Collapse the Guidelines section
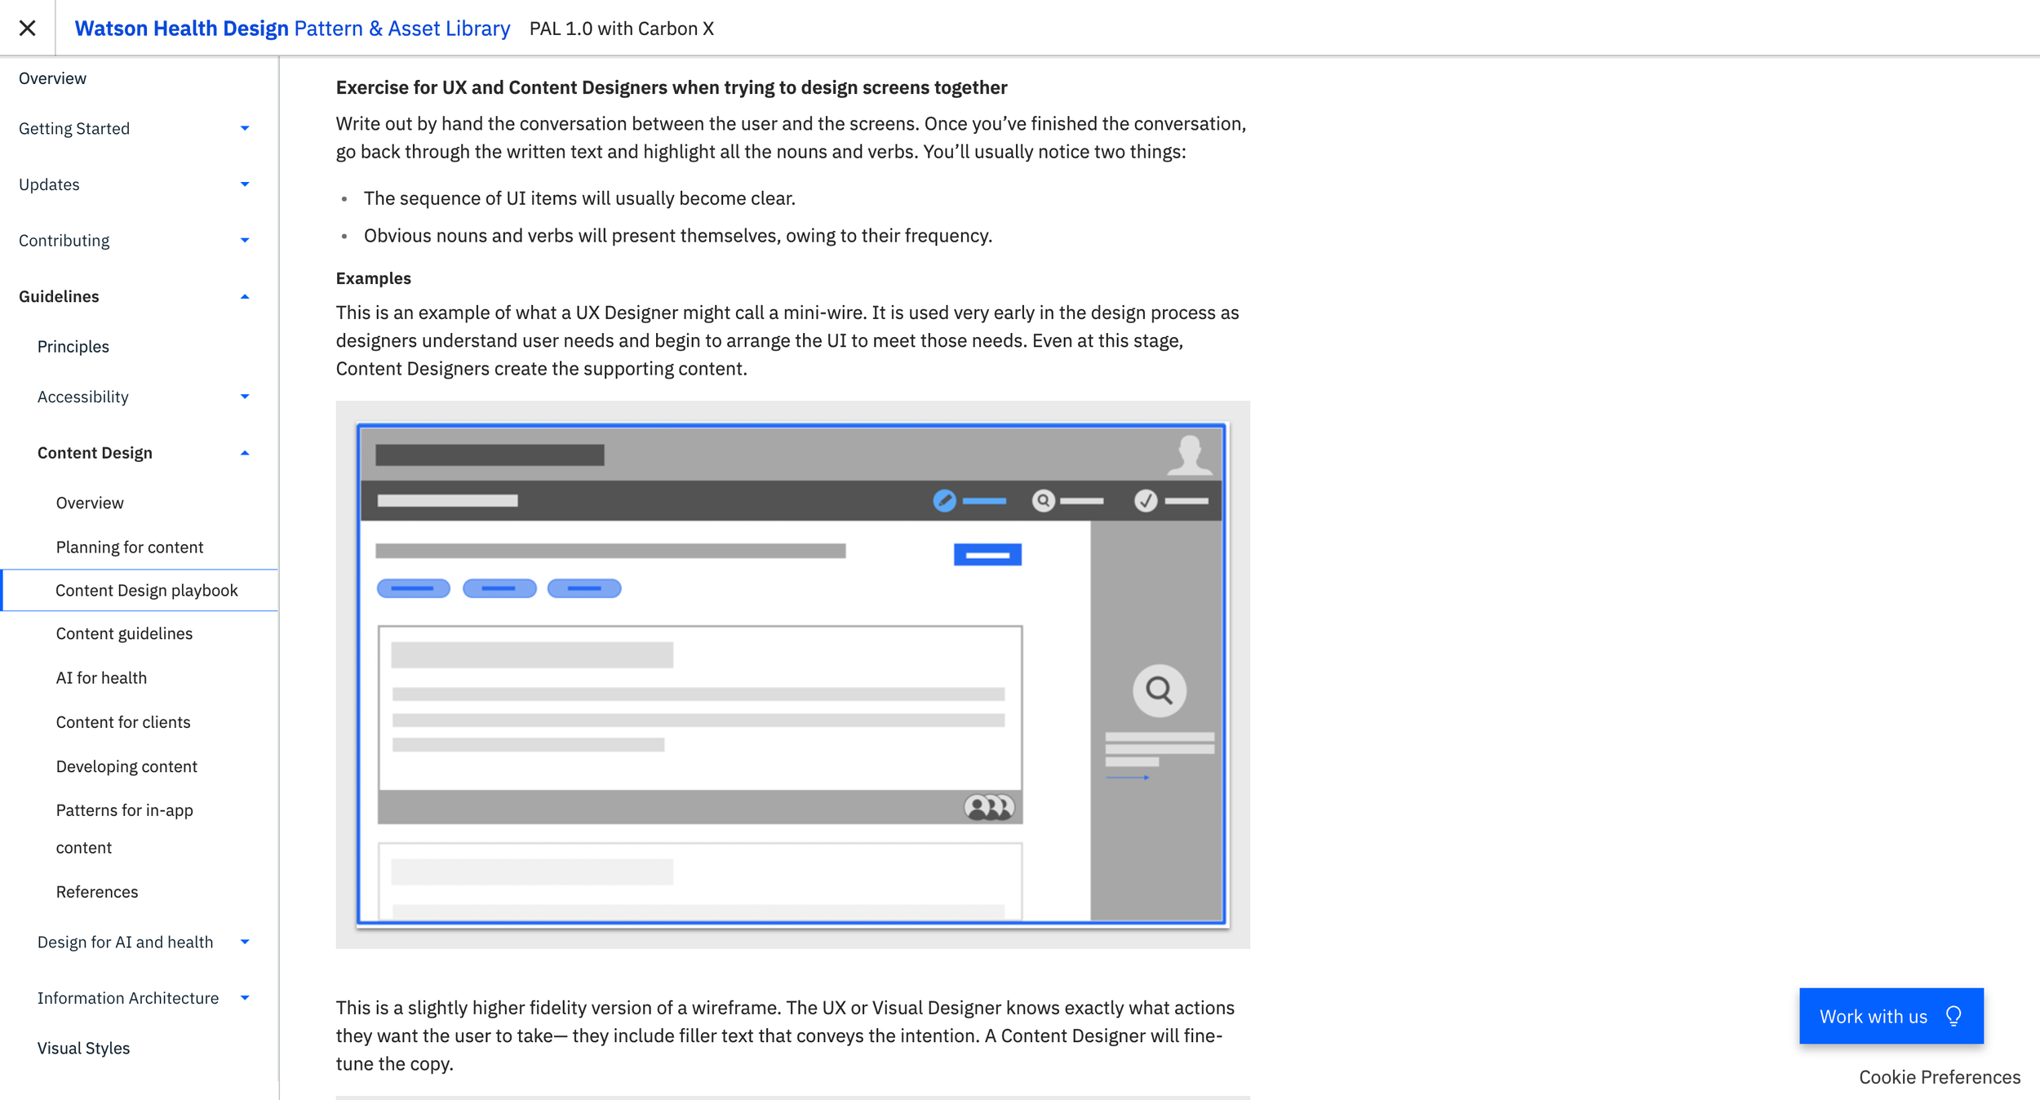The height and width of the screenshot is (1100, 2040). click(x=244, y=297)
